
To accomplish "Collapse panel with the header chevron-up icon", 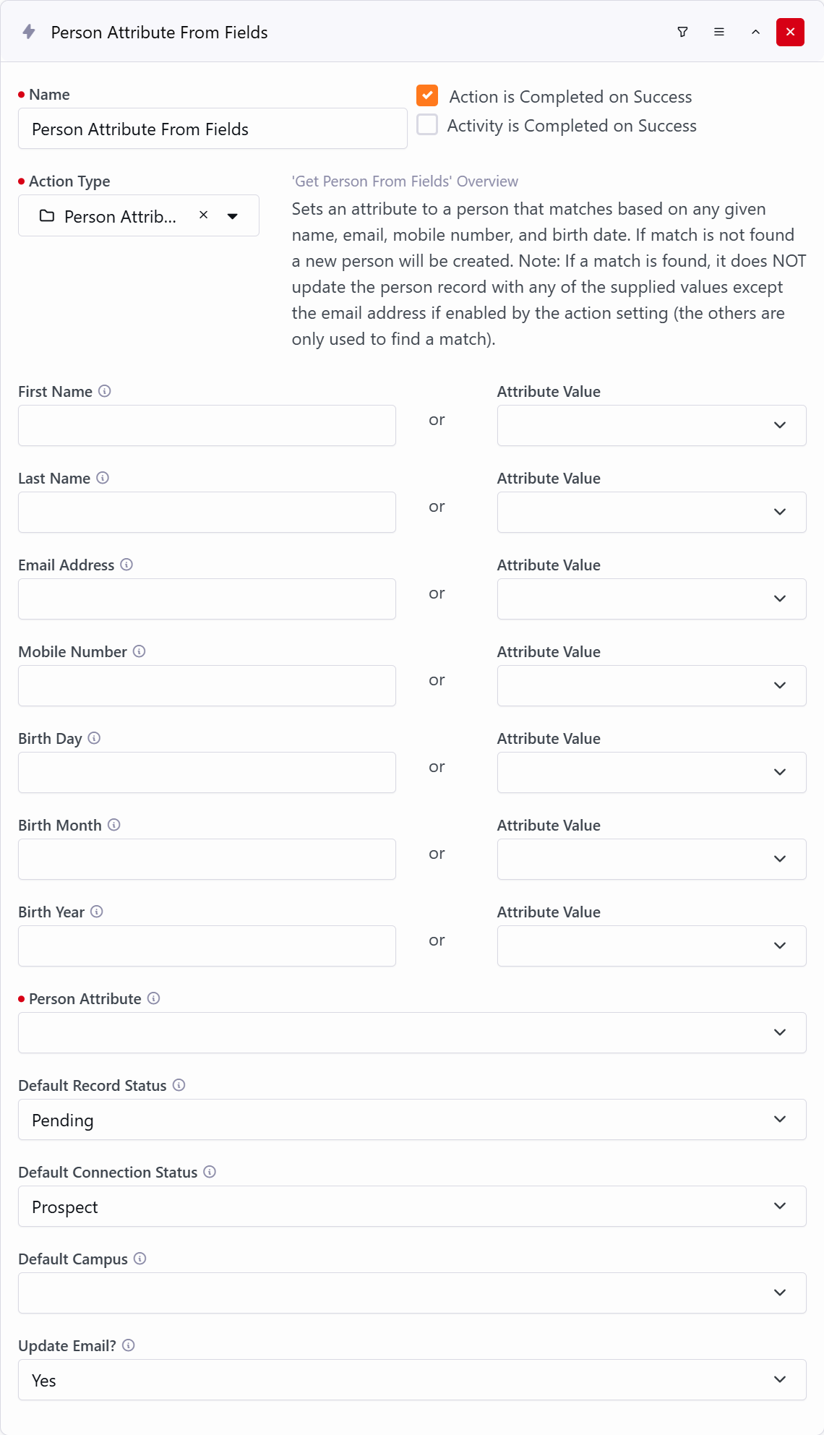I will (755, 32).
